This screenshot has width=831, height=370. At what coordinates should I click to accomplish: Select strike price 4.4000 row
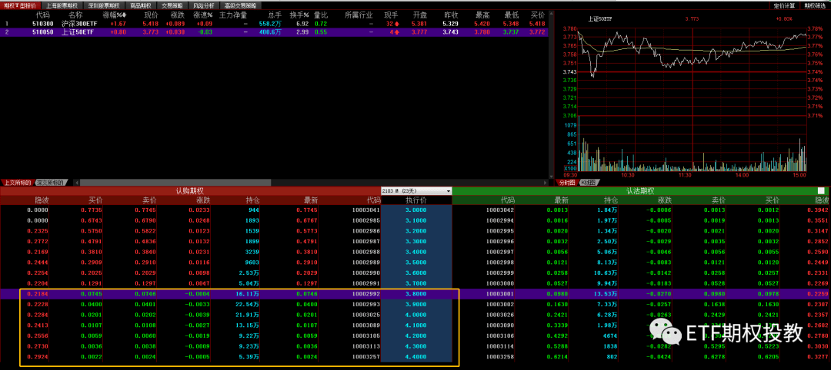coord(415,357)
